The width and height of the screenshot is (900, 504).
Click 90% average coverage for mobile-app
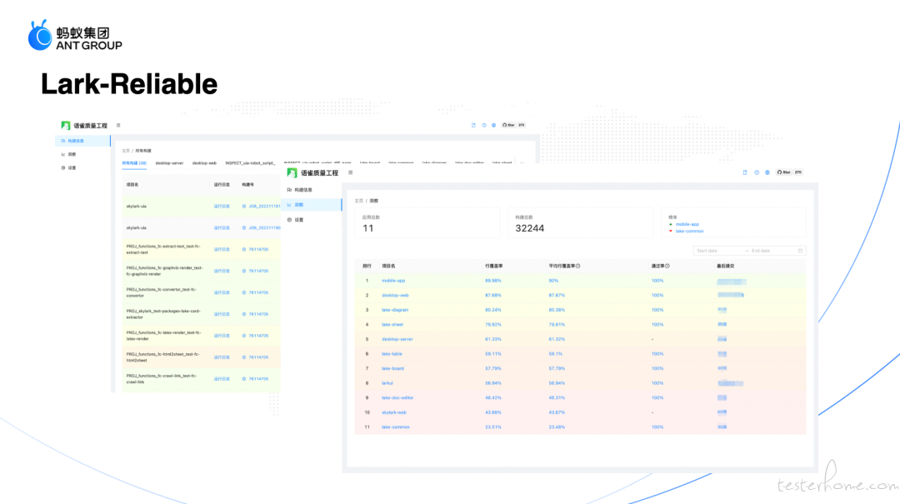click(553, 281)
